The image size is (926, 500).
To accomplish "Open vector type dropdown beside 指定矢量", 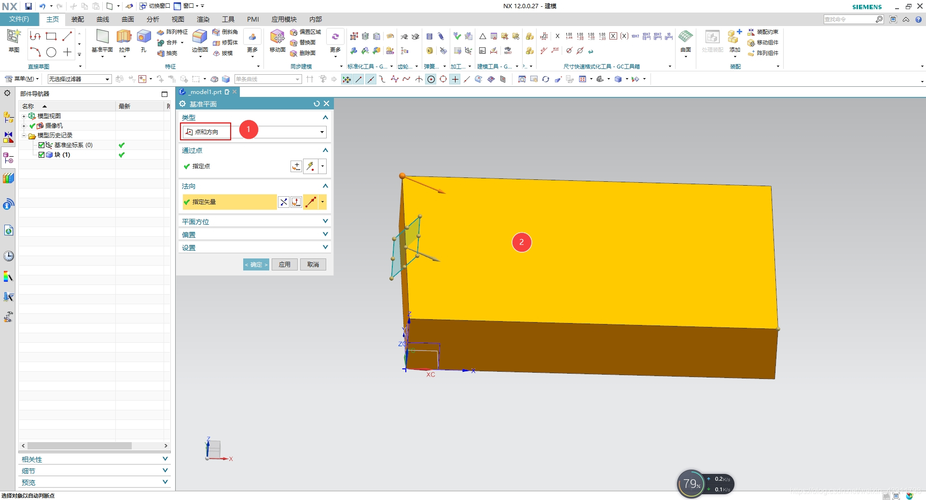I will tap(322, 202).
